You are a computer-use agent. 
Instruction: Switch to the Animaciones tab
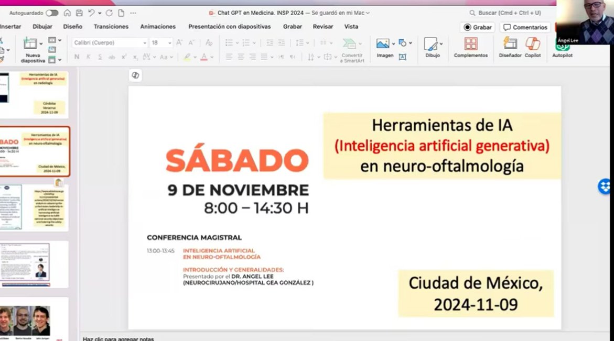(158, 26)
